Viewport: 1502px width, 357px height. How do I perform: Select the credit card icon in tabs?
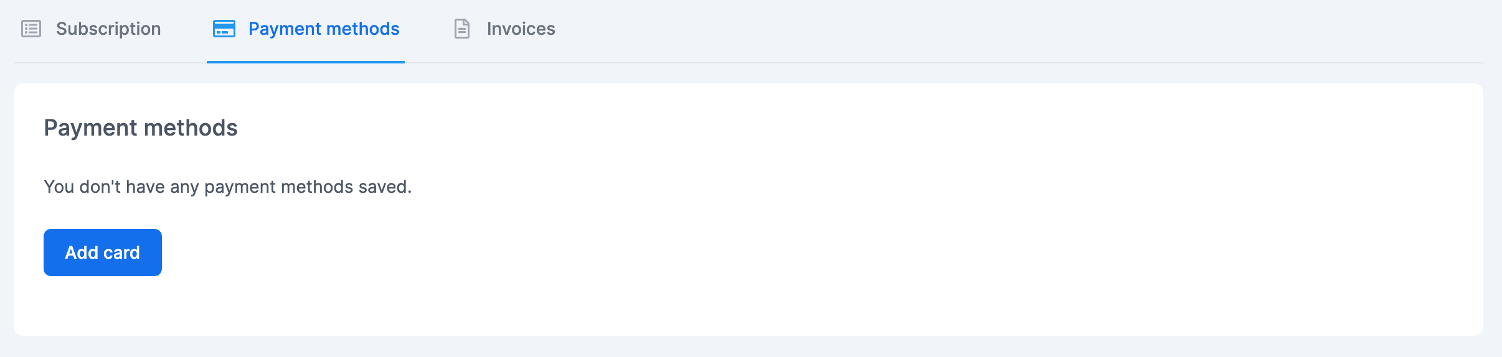[x=224, y=29]
